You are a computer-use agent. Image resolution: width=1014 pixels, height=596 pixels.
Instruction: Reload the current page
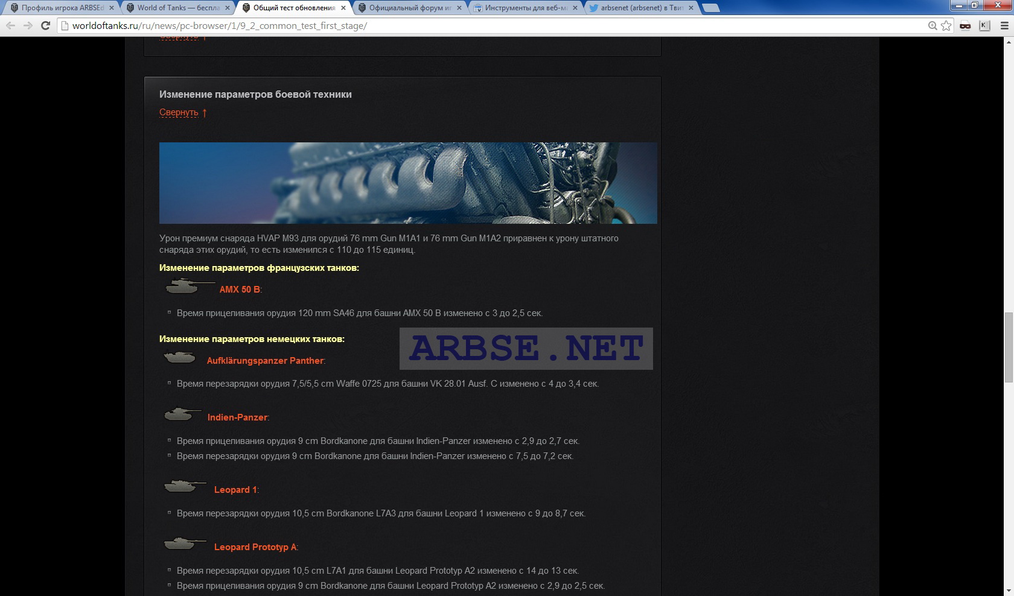[x=45, y=26]
